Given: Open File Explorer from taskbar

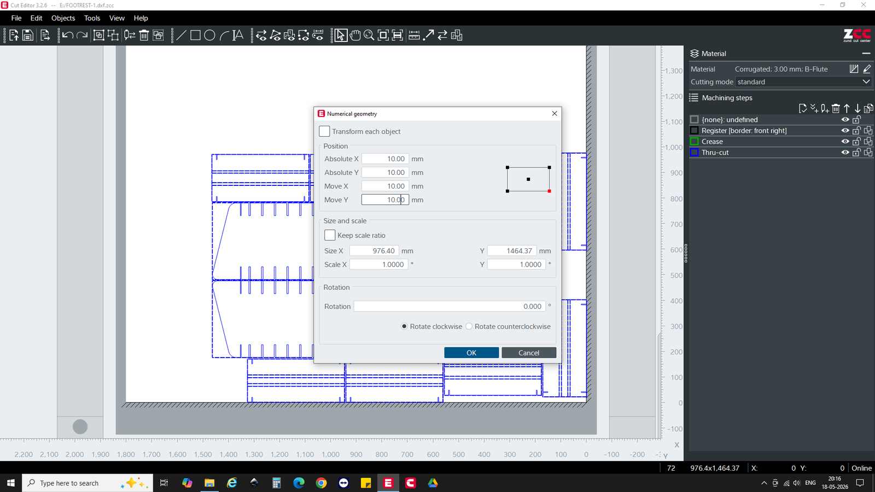Looking at the screenshot, I should tap(209, 483).
